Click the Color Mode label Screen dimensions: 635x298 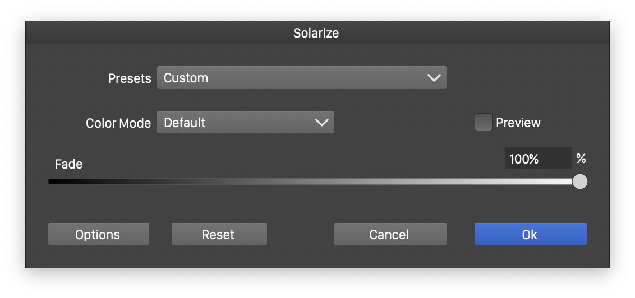pos(118,123)
